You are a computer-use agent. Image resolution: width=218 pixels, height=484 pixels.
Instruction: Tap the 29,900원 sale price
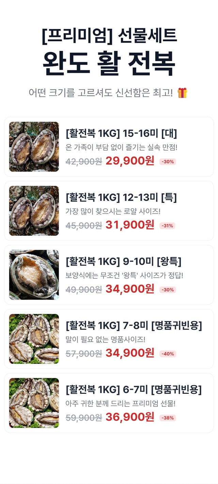(x=130, y=161)
